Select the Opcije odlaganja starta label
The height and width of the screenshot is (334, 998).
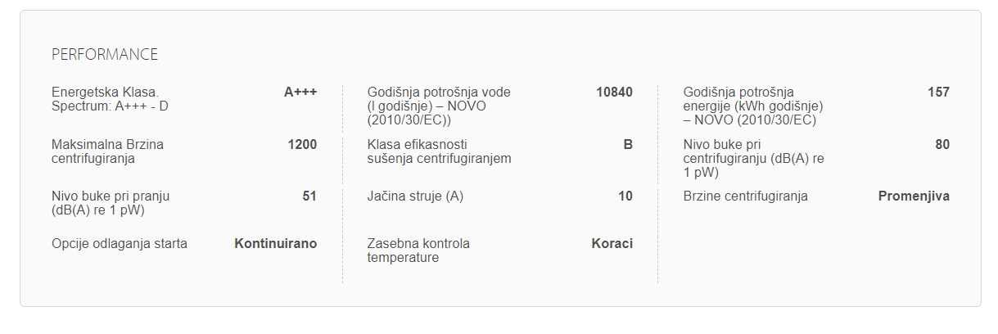coord(120,243)
